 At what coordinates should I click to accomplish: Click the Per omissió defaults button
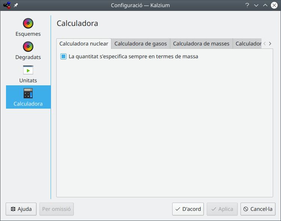tap(56, 209)
